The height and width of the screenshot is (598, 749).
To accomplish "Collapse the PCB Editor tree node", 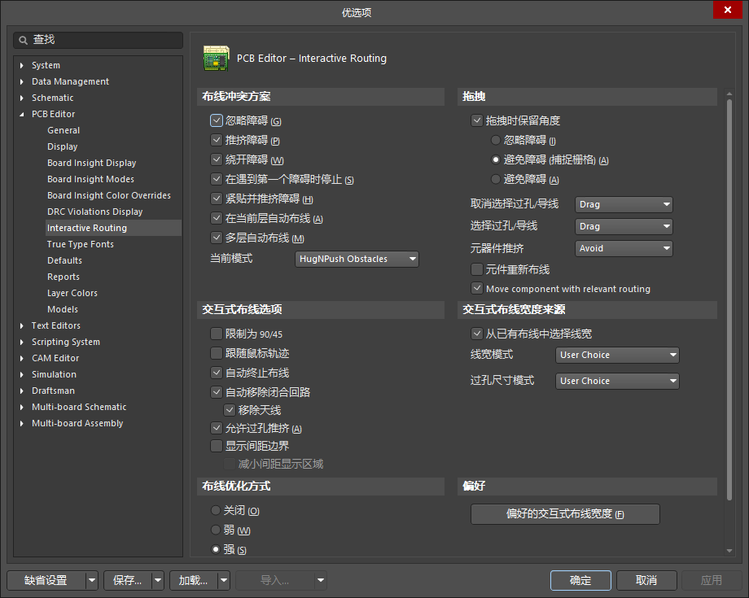I will (x=21, y=114).
